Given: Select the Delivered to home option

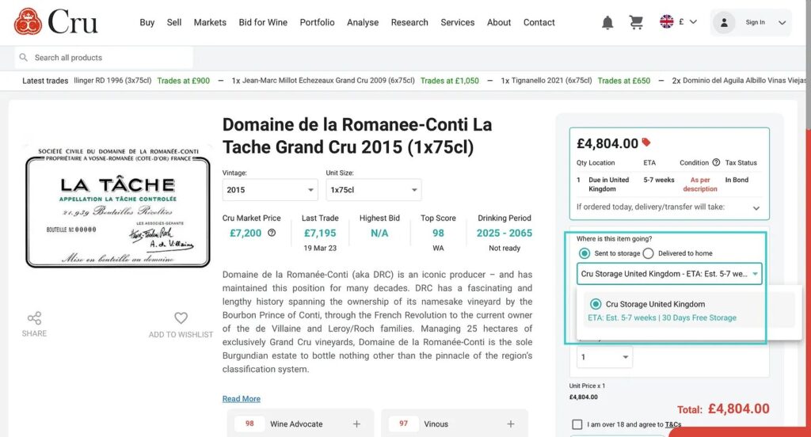Looking at the screenshot, I should tap(648, 253).
